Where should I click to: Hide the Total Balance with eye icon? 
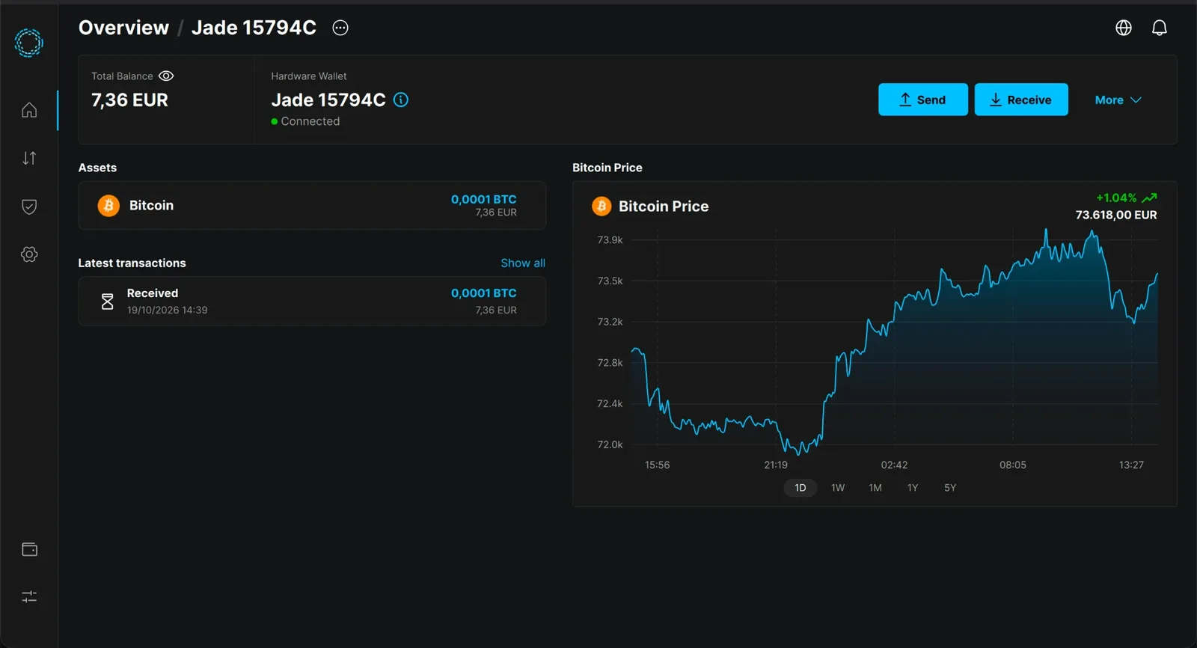[166, 76]
